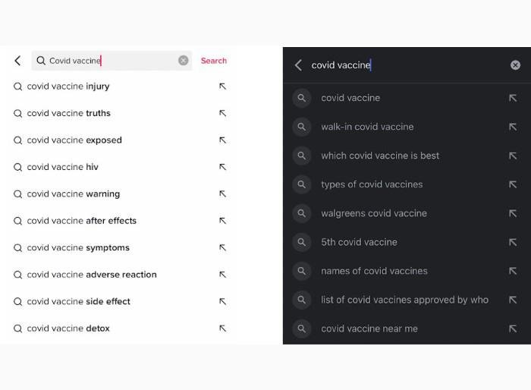Go back from the dark search screen
The width and height of the screenshot is (531, 390).
tap(298, 65)
